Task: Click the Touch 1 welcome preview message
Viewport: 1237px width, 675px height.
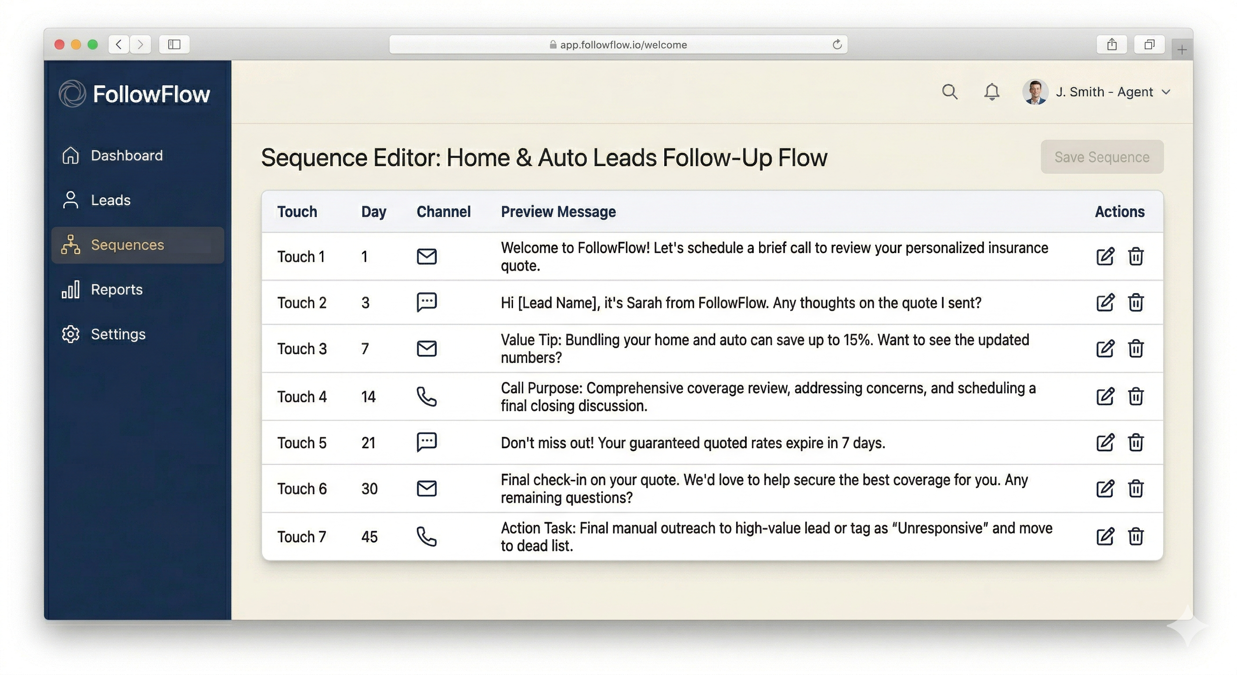Action: [x=774, y=257]
